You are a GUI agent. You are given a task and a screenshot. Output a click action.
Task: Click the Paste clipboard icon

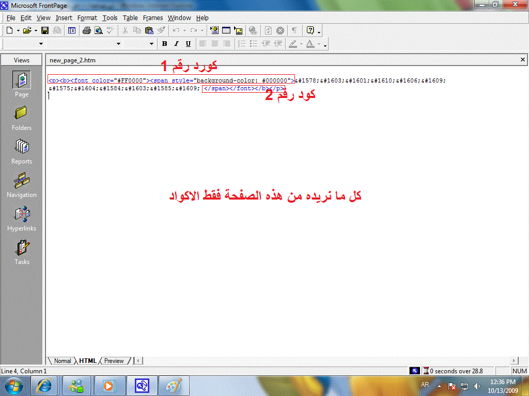pyautogui.click(x=149, y=30)
